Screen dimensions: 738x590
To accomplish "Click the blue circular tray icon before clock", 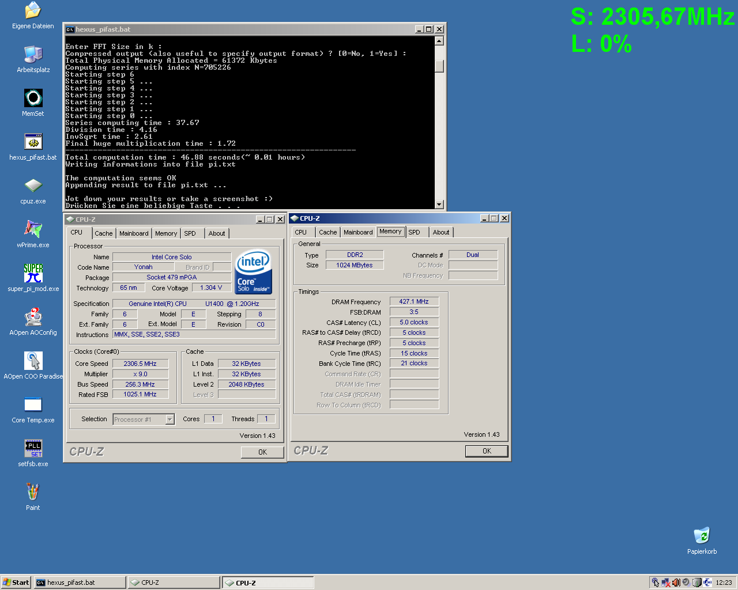I will 707,583.
